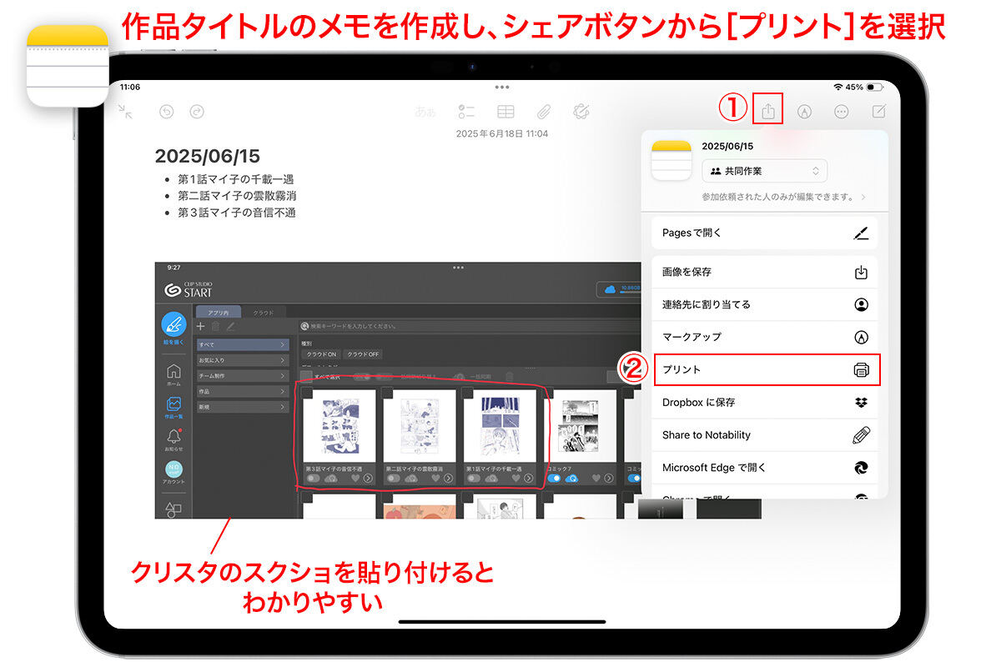Tap the Share button in Notes toolbar

(x=768, y=110)
